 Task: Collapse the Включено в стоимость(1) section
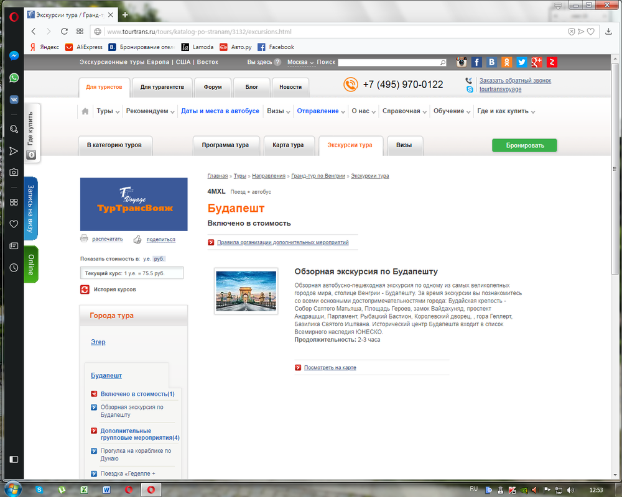click(x=94, y=394)
